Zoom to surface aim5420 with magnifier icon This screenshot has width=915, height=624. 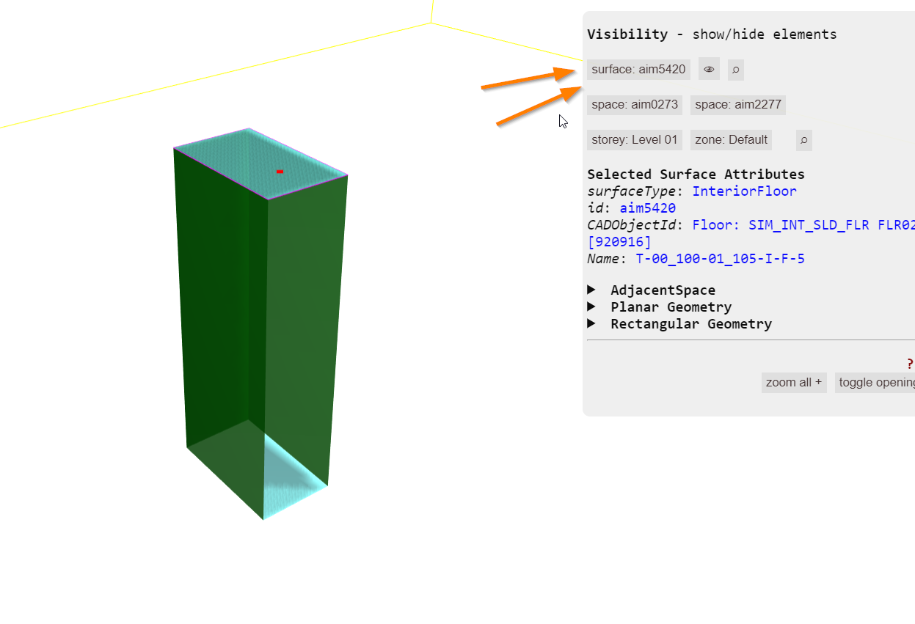[736, 70]
